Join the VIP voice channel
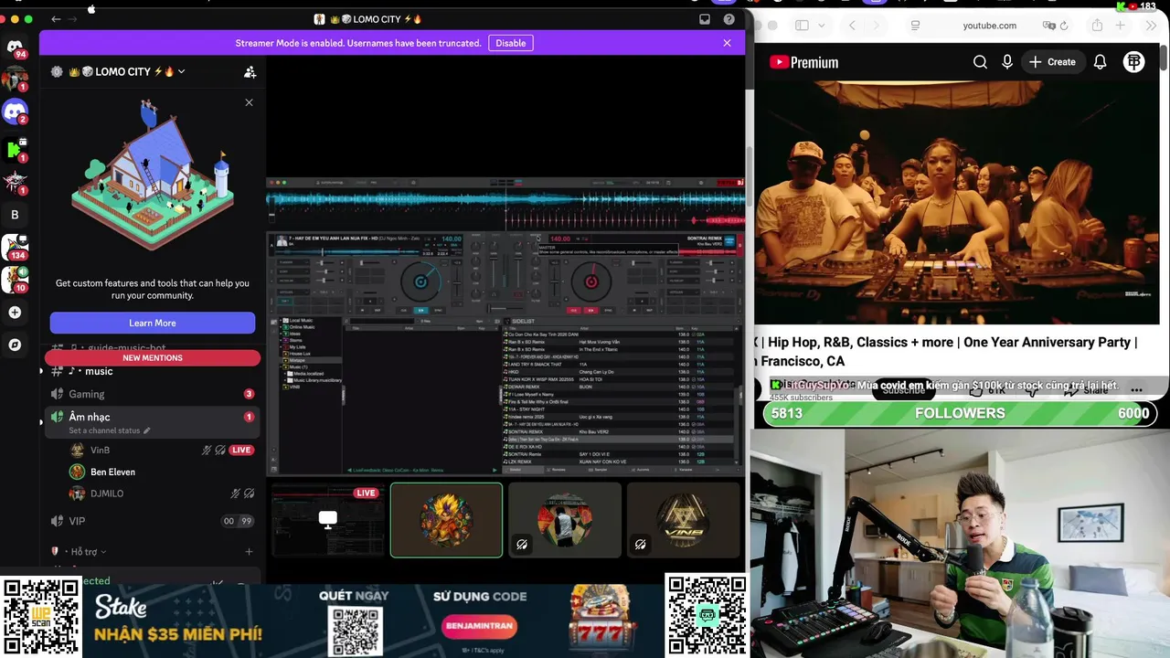The width and height of the screenshot is (1170, 658). (x=151, y=521)
